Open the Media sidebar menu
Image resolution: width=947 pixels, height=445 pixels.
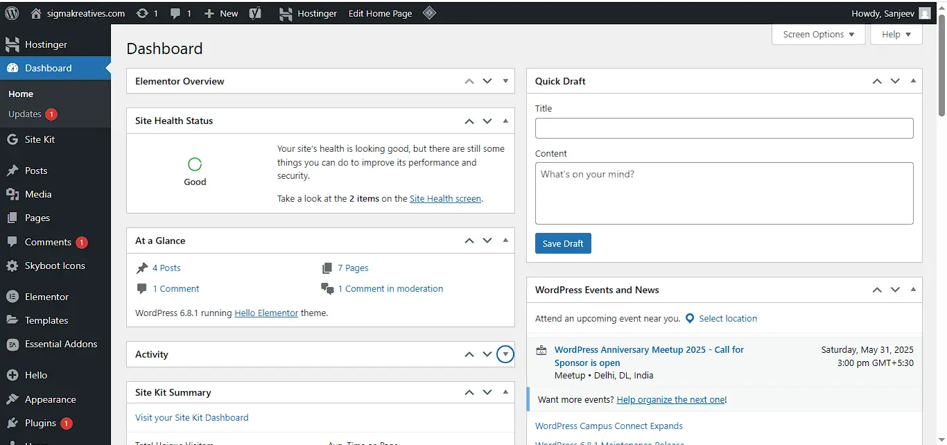[55, 194]
